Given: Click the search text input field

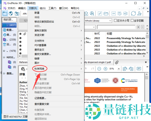Looking at the screenshot, I should (116, 27).
